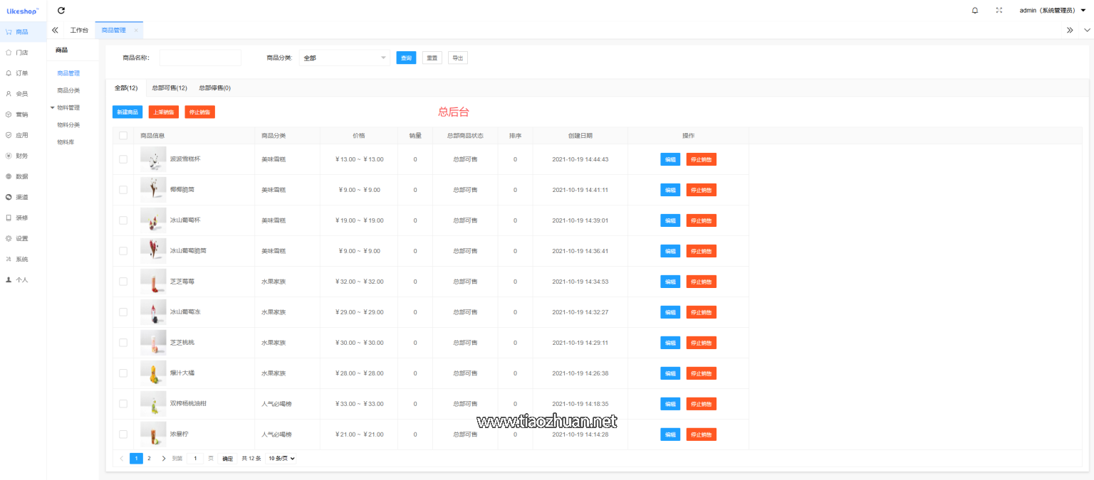The height and width of the screenshot is (480, 1094).
Task: Open 物料库 in the left submenu
Action: [x=65, y=142]
